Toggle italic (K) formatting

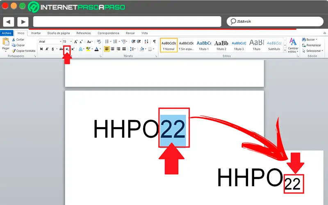tap(47, 49)
